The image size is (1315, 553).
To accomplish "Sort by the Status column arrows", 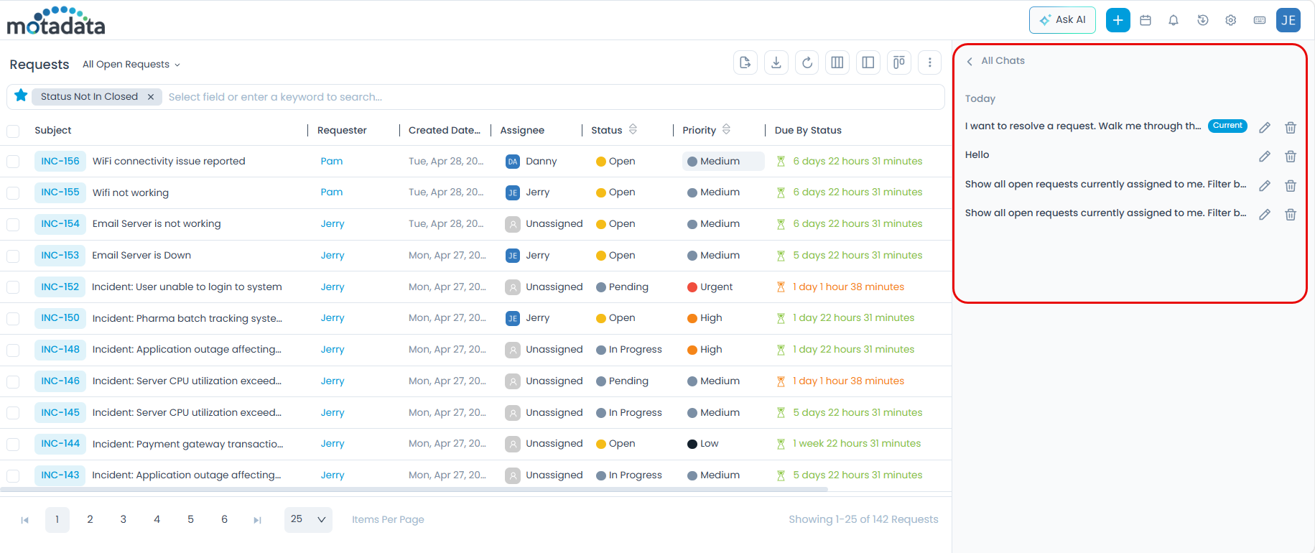I will [633, 129].
